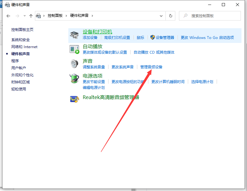Open the 选择电源计划 link
The width and height of the screenshot is (247, 191).
coord(202,82)
